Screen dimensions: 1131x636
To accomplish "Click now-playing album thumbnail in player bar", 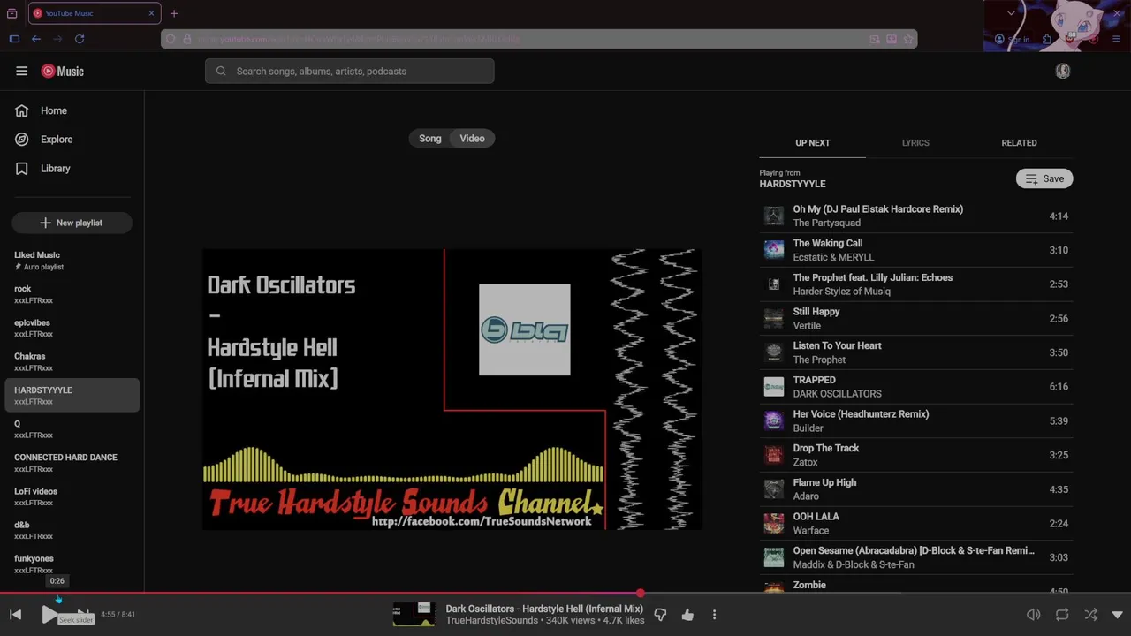I will (414, 615).
